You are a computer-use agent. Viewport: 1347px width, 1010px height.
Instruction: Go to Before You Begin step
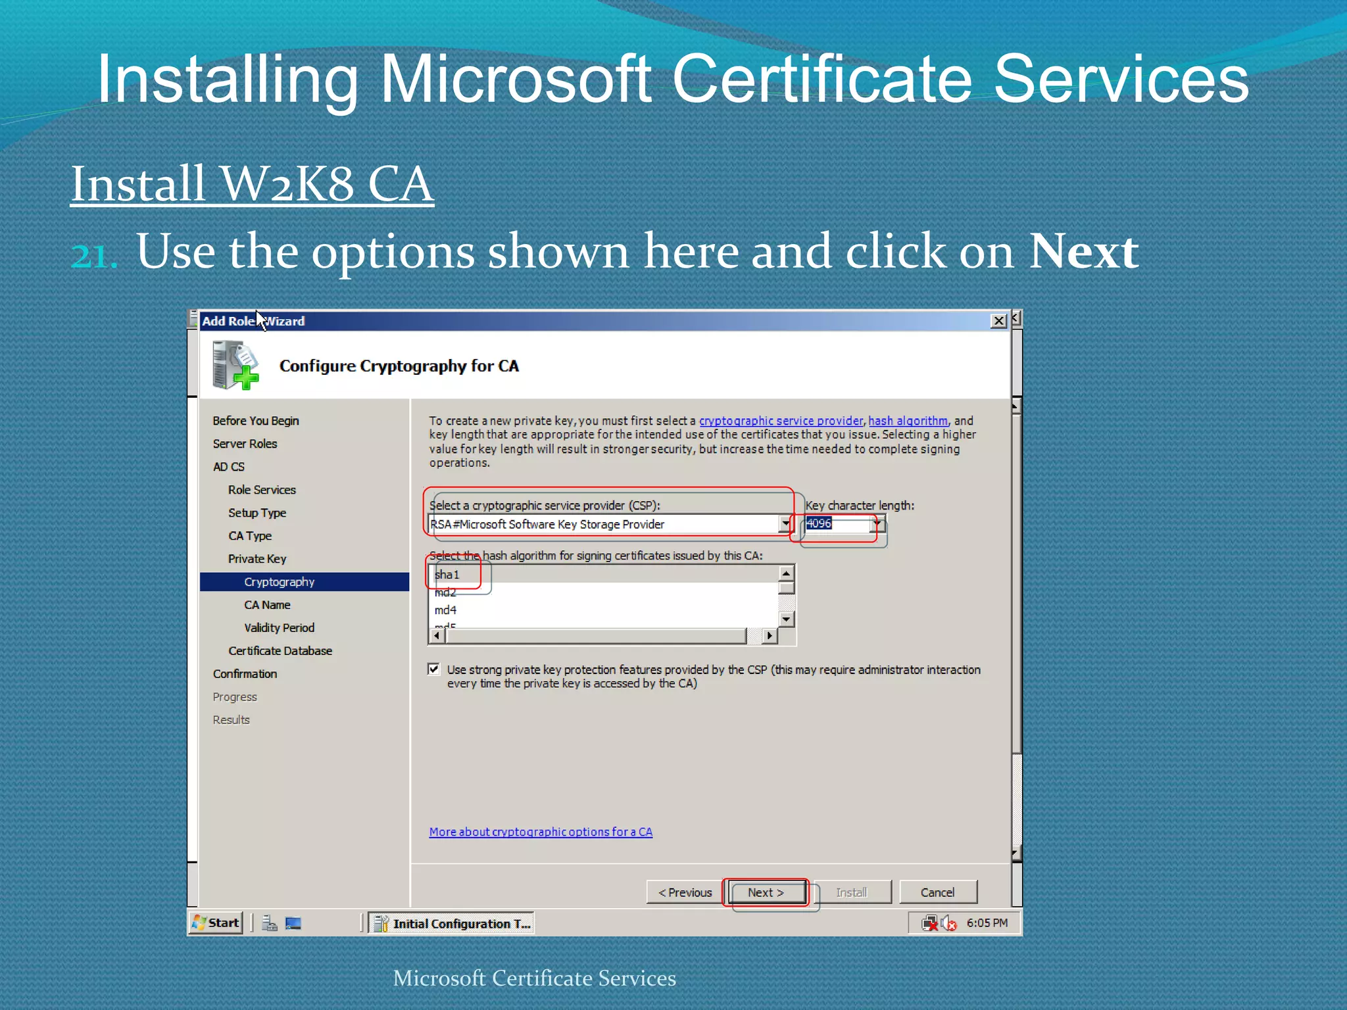tap(256, 421)
